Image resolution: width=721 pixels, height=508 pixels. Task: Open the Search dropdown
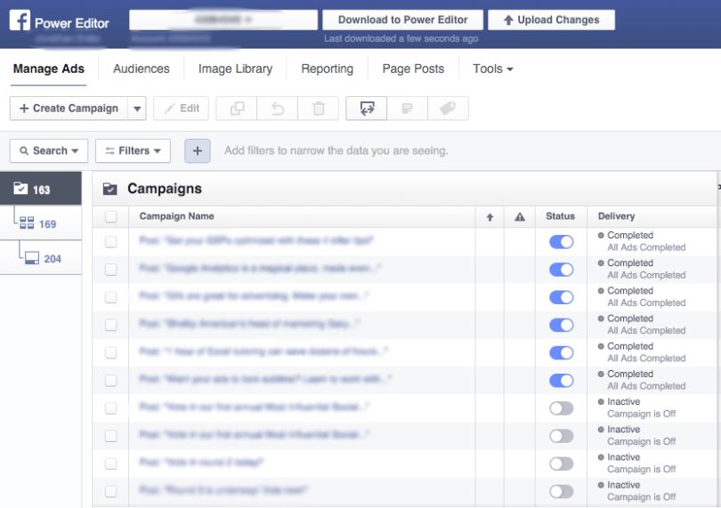(49, 150)
